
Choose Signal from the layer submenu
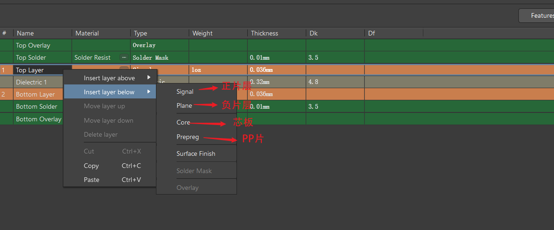click(185, 91)
